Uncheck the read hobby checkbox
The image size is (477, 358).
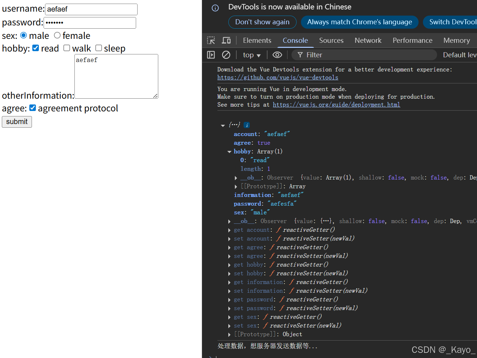coord(36,48)
